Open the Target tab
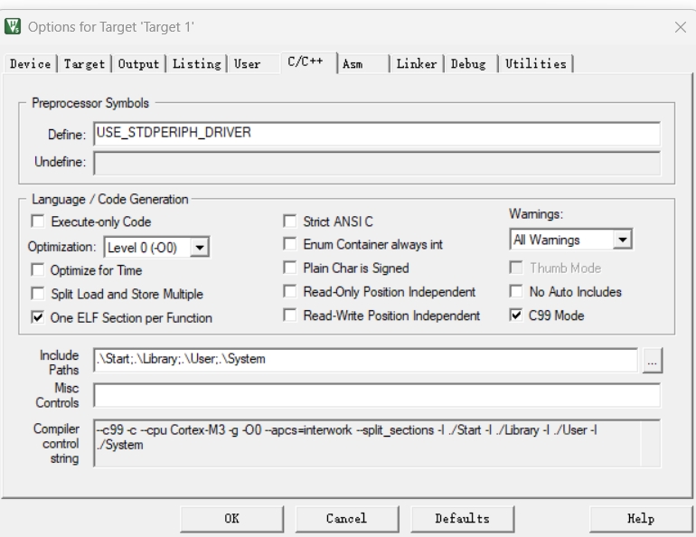 (x=84, y=64)
